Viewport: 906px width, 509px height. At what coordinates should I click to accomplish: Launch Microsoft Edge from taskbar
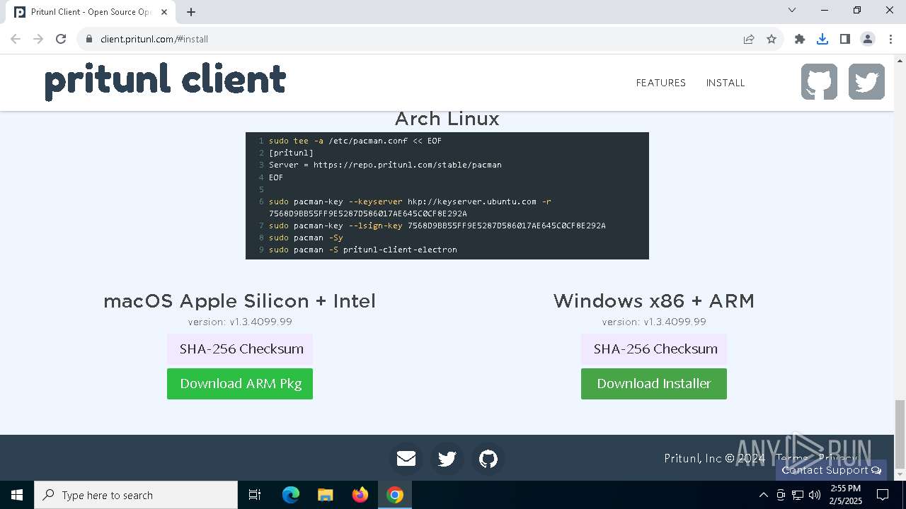coord(291,495)
